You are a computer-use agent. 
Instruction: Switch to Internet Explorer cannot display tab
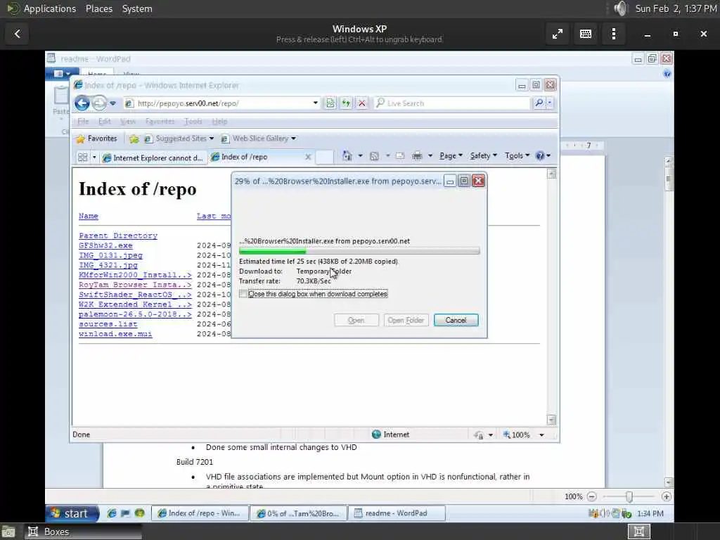point(153,158)
